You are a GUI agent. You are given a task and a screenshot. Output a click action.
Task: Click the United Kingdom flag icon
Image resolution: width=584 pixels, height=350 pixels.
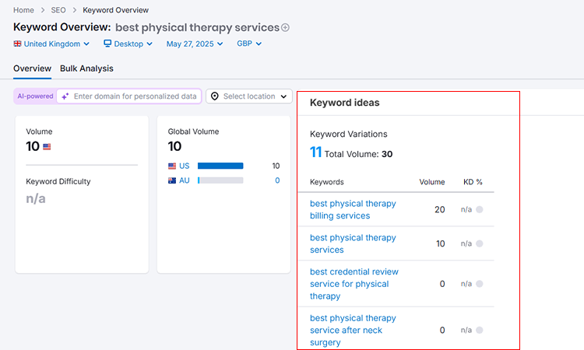pyautogui.click(x=17, y=44)
